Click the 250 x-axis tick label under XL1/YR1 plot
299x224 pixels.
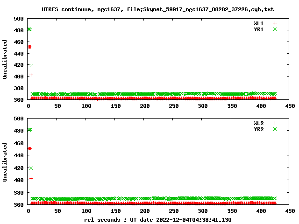coord(174,106)
